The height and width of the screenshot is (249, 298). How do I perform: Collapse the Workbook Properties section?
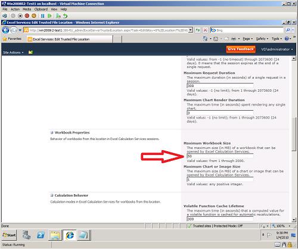tap(52, 133)
